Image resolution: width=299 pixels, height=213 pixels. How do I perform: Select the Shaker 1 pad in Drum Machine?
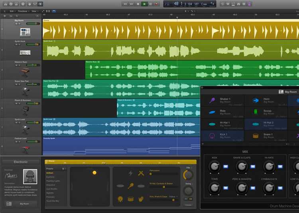coord(222,100)
